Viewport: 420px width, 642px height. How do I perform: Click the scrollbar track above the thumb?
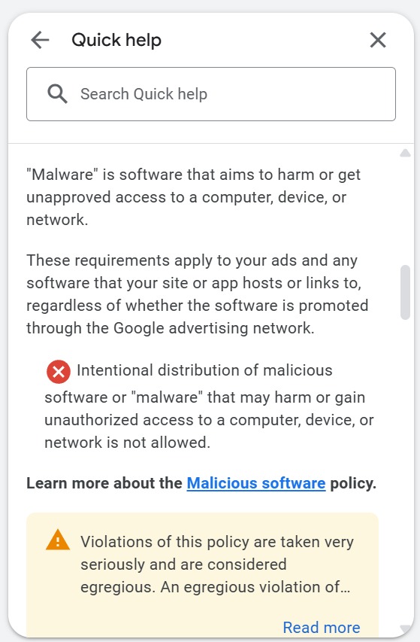click(x=405, y=211)
